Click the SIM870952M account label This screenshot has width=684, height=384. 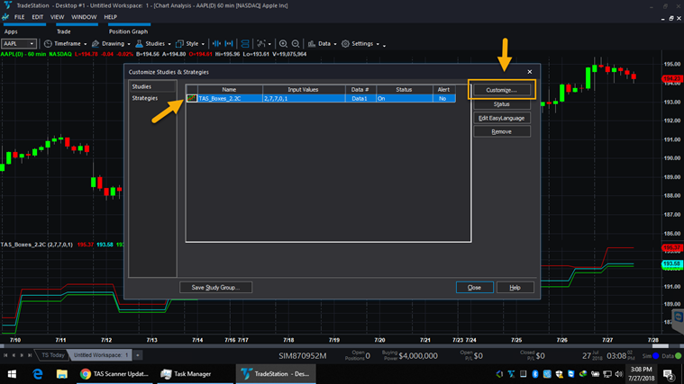(303, 356)
